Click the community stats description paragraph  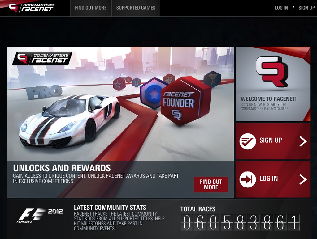pos(119,221)
